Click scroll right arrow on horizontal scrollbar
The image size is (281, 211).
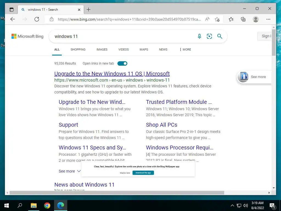click(269, 193)
